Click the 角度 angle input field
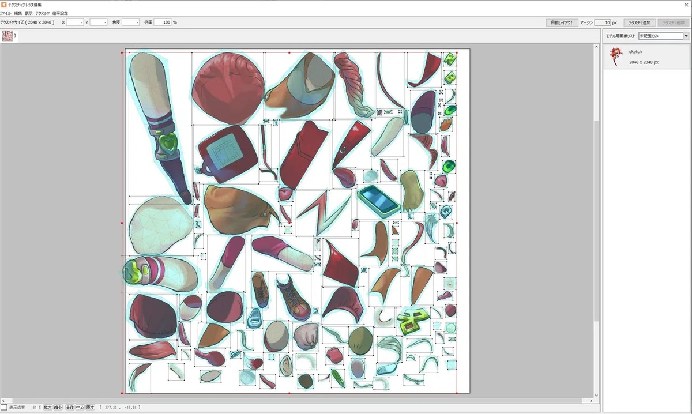The image size is (692, 414). pyautogui.click(x=131, y=22)
